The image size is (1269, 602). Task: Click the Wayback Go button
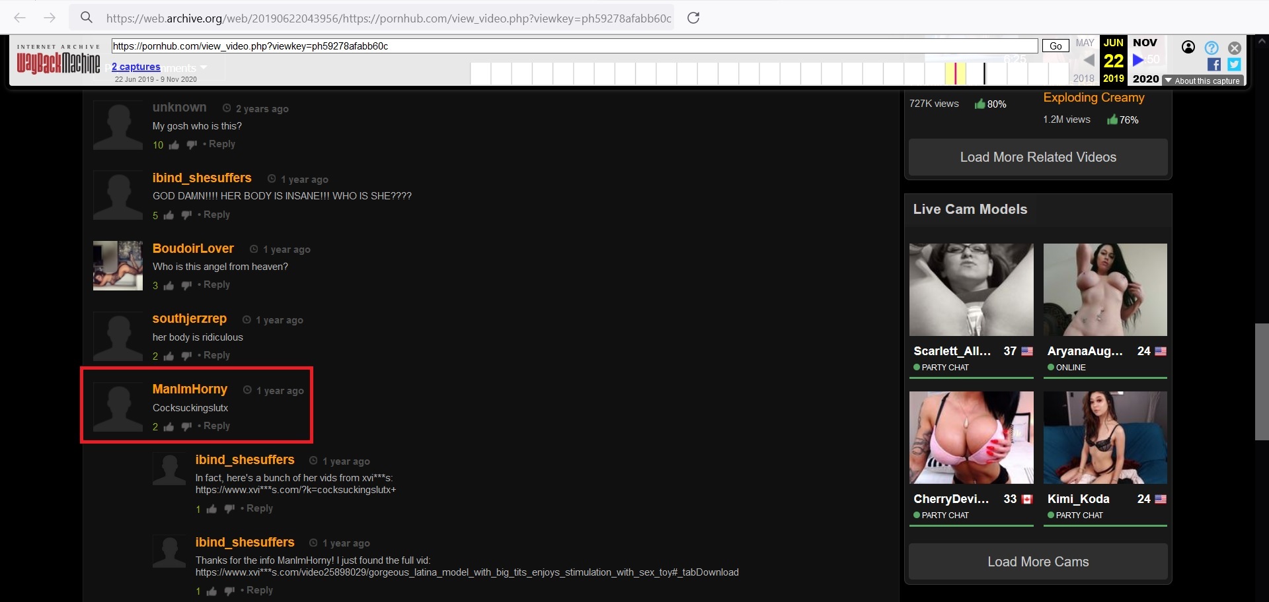coord(1056,46)
